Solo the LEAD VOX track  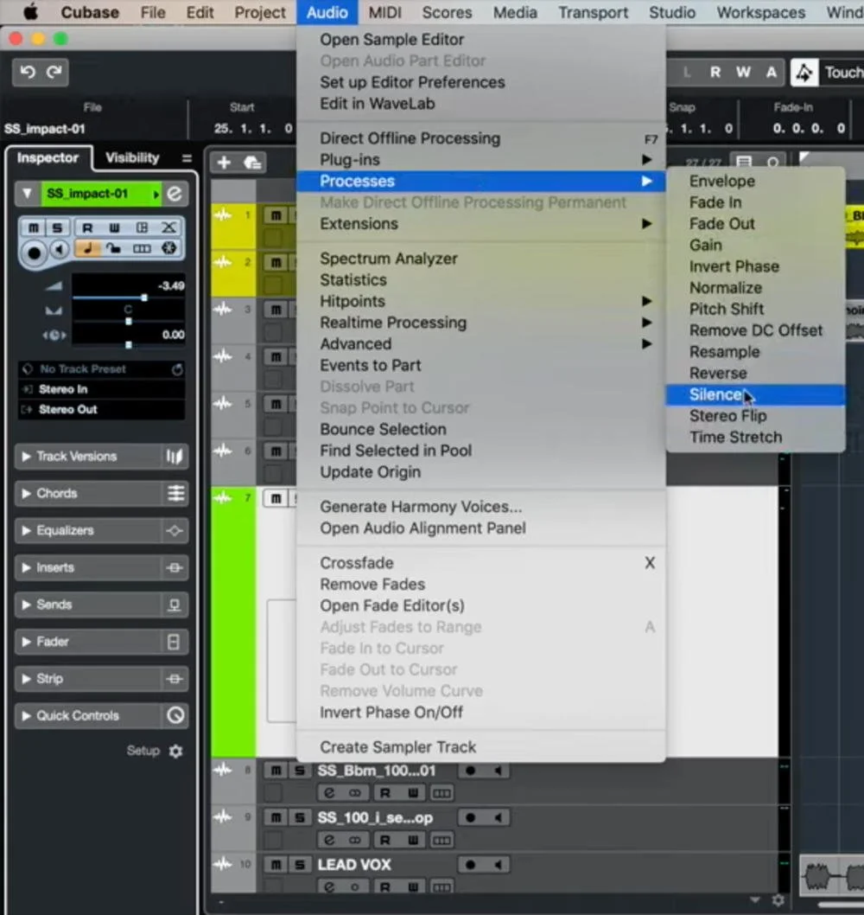[297, 864]
